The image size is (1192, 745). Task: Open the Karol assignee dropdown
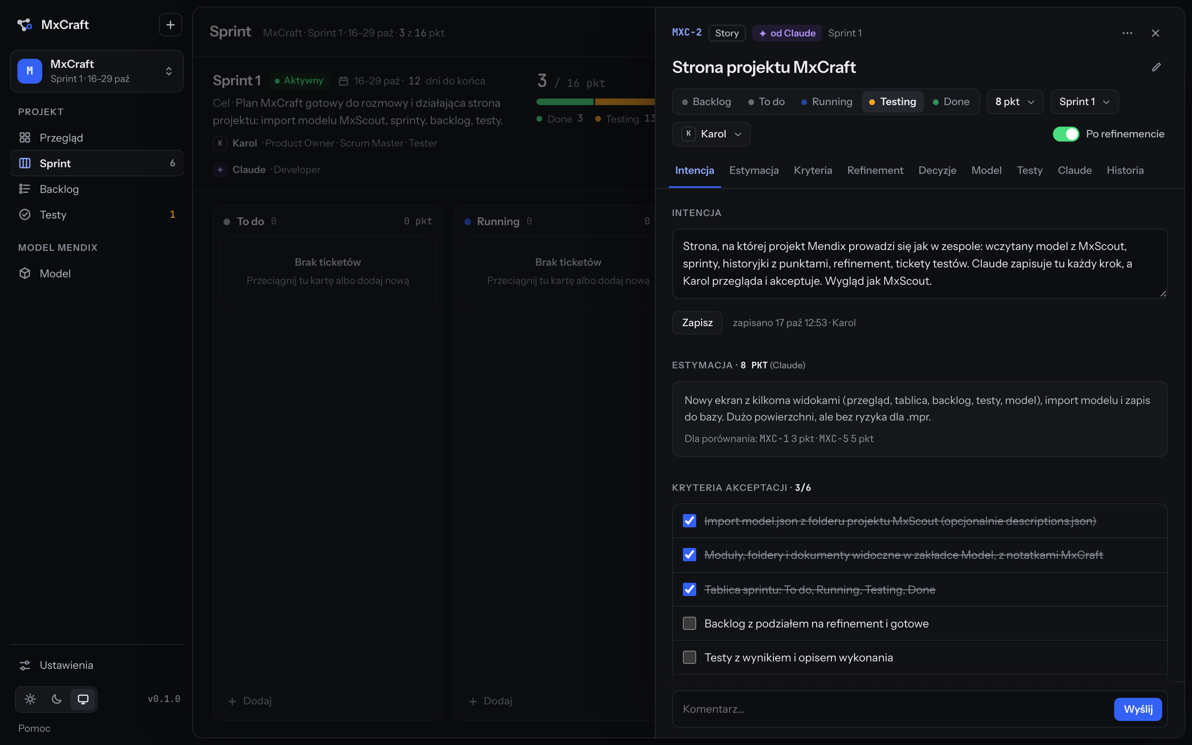click(x=711, y=134)
